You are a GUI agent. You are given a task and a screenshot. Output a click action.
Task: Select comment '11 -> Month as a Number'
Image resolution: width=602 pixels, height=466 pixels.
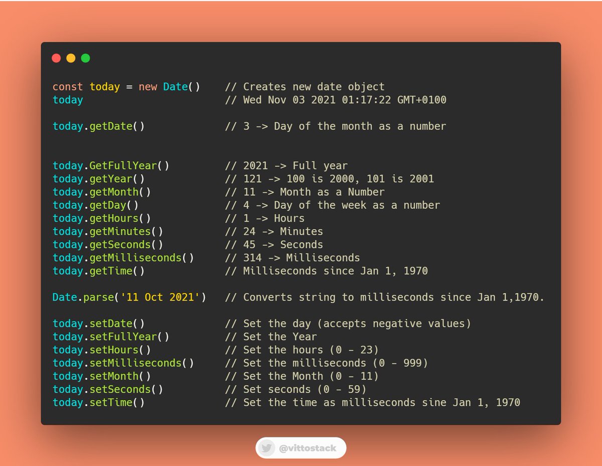click(x=314, y=192)
